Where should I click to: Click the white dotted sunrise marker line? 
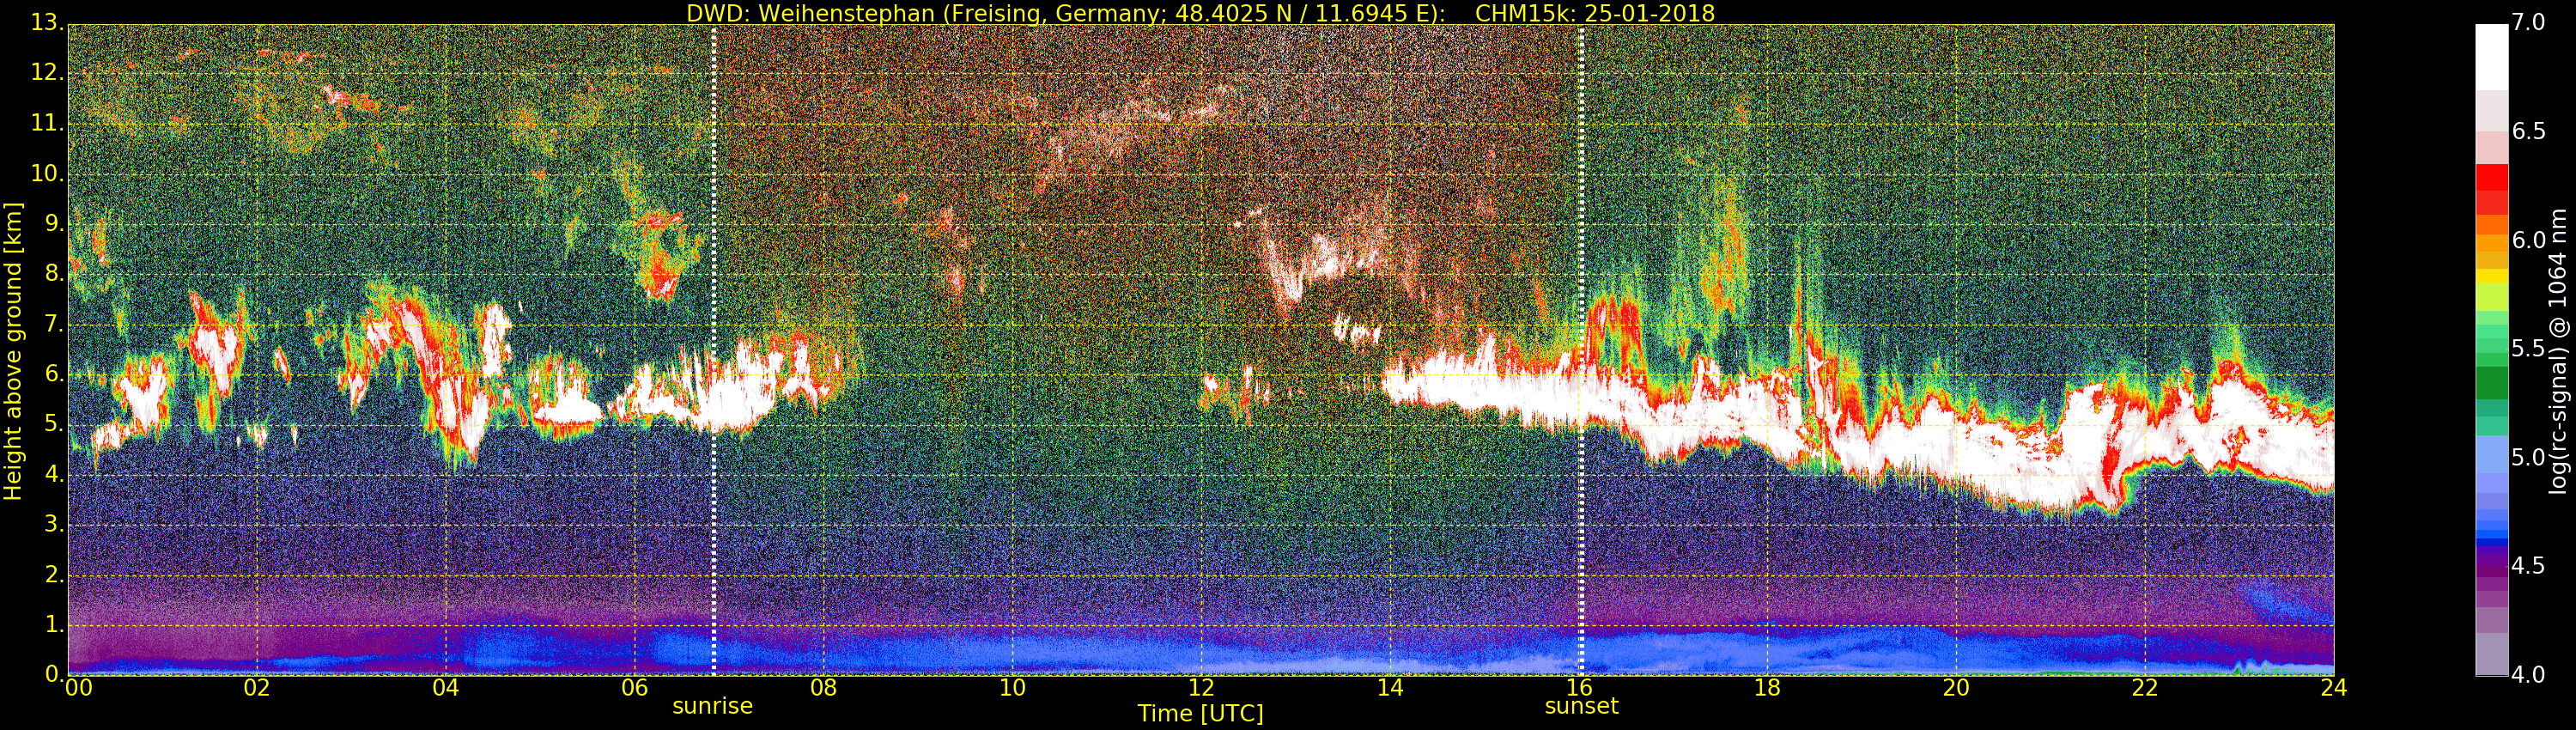(x=714, y=350)
